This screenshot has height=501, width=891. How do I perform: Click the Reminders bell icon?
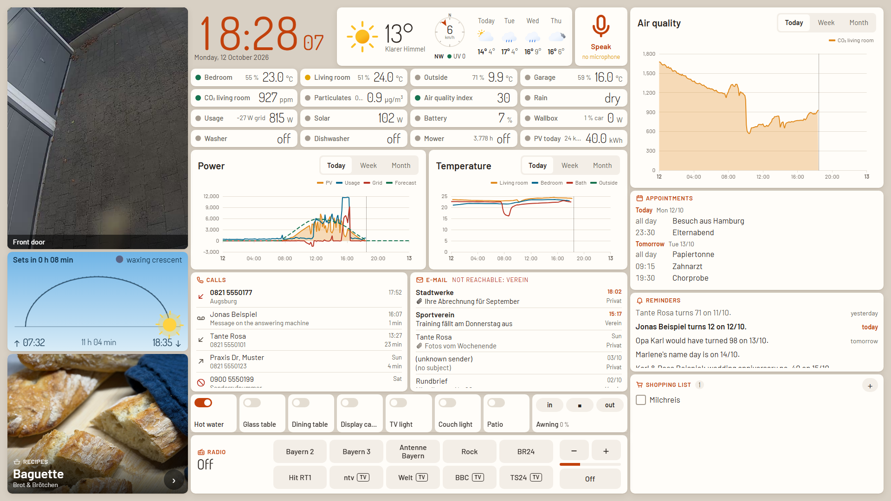tap(639, 301)
